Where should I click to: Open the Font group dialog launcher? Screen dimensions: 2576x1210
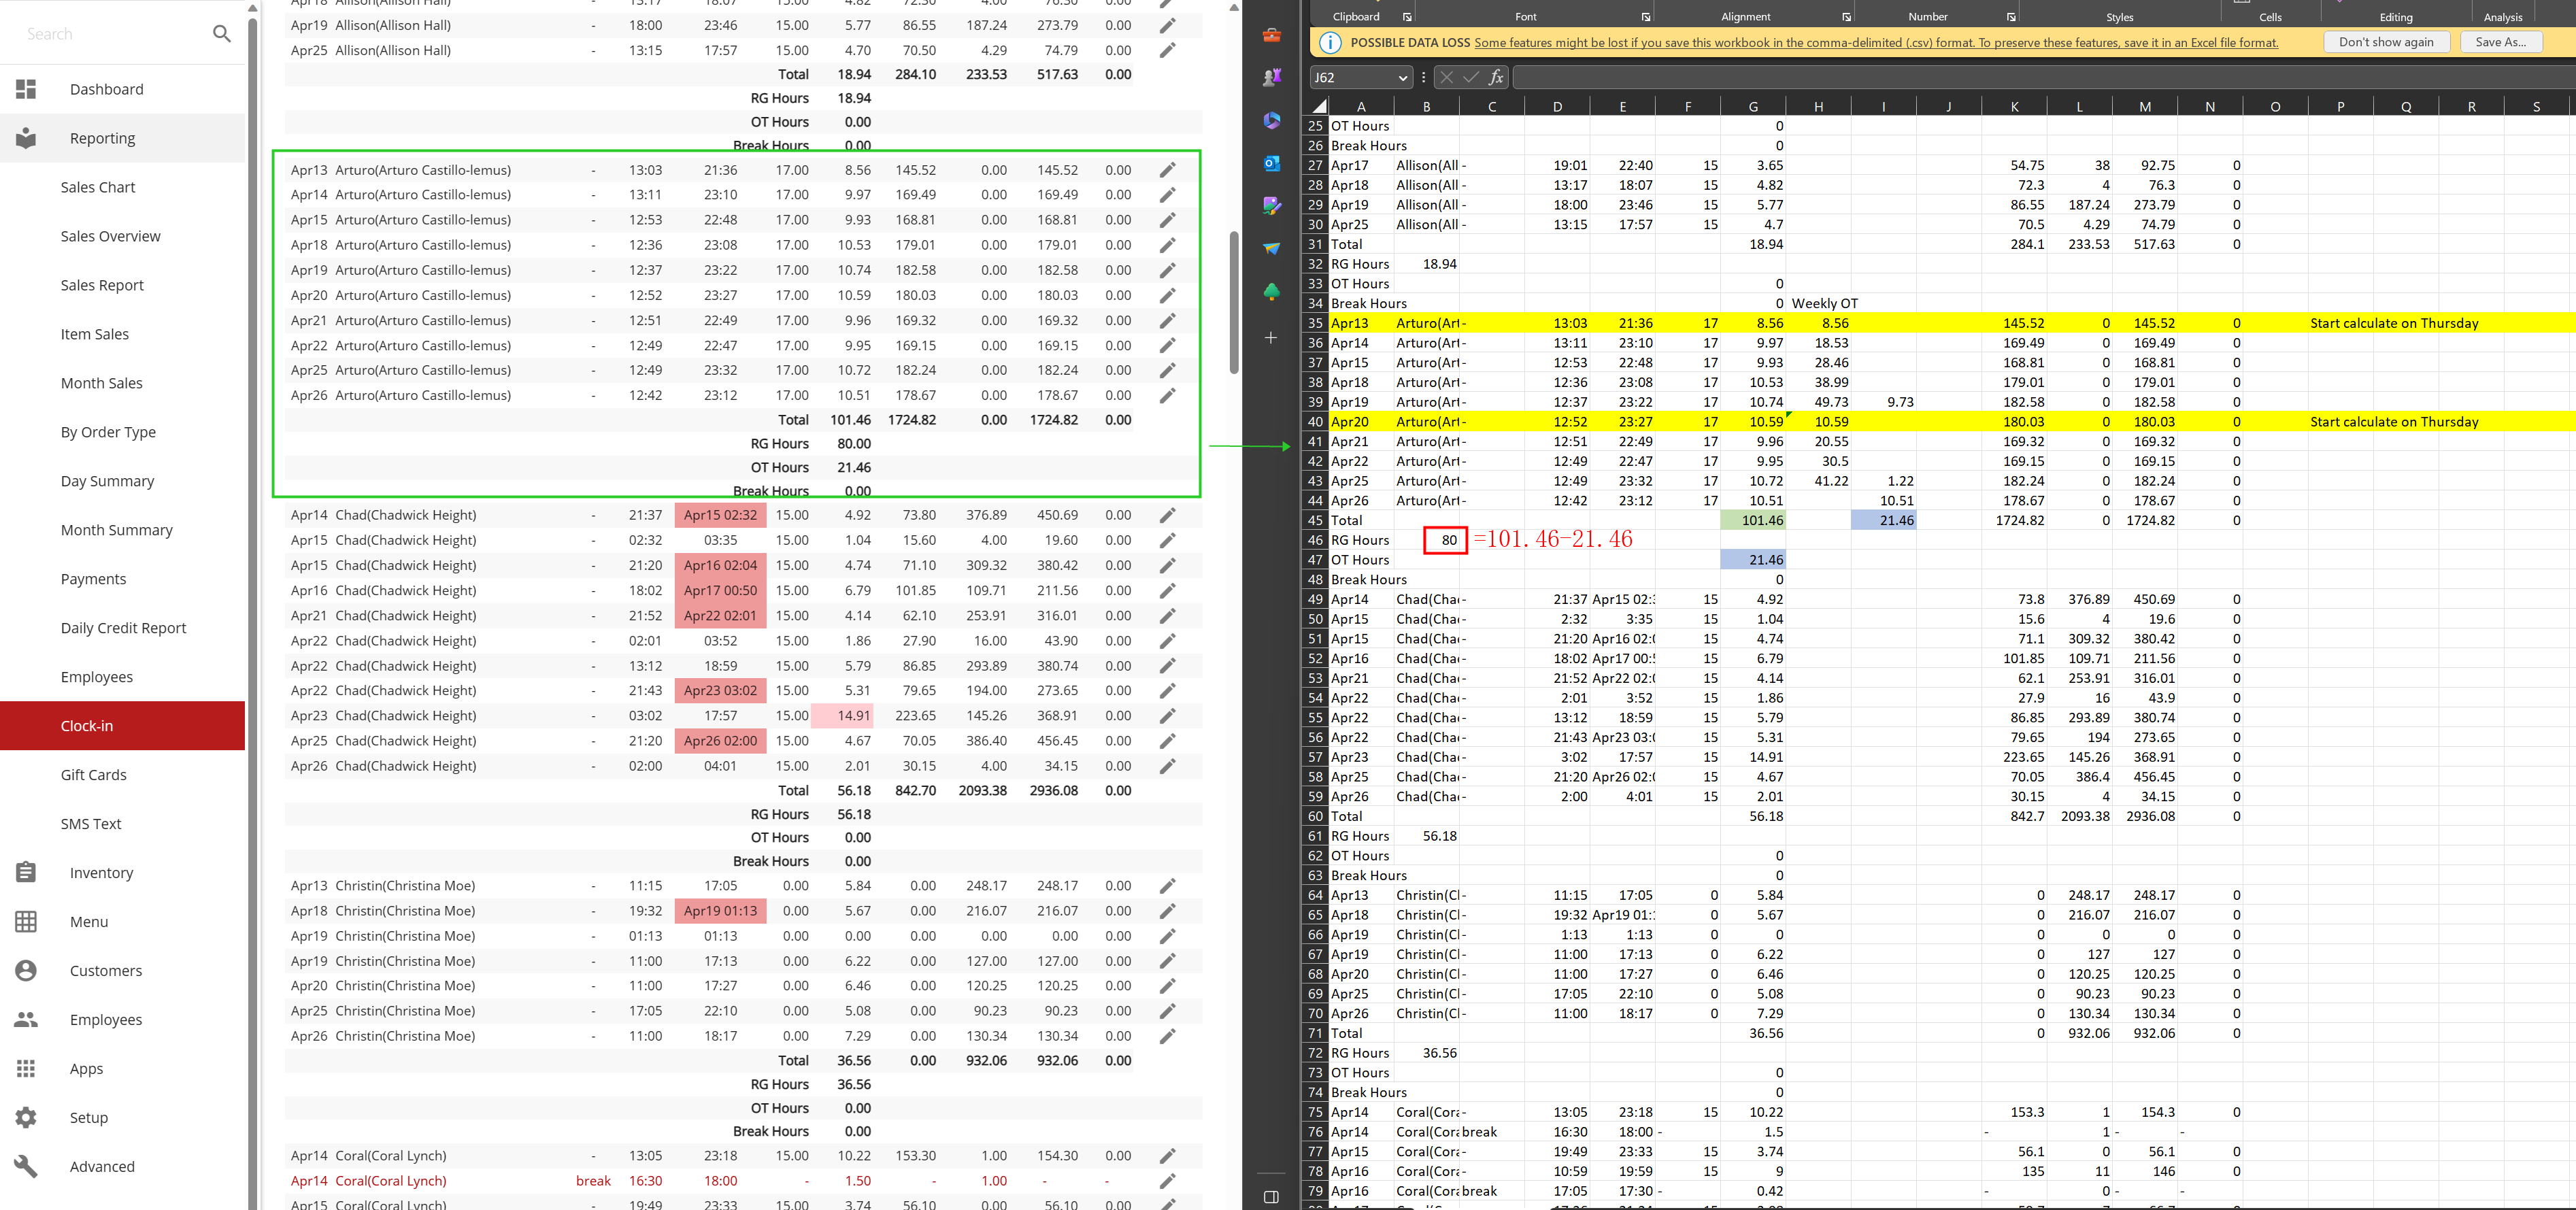click(1646, 17)
